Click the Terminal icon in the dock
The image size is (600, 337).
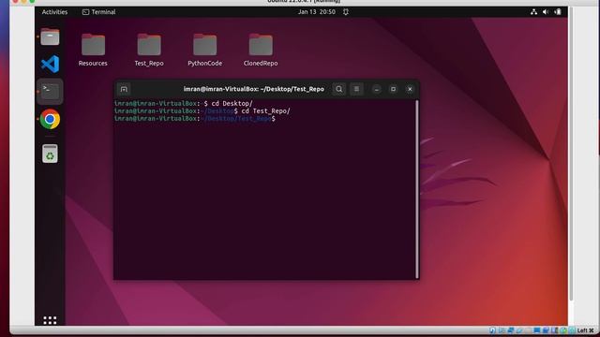50,92
